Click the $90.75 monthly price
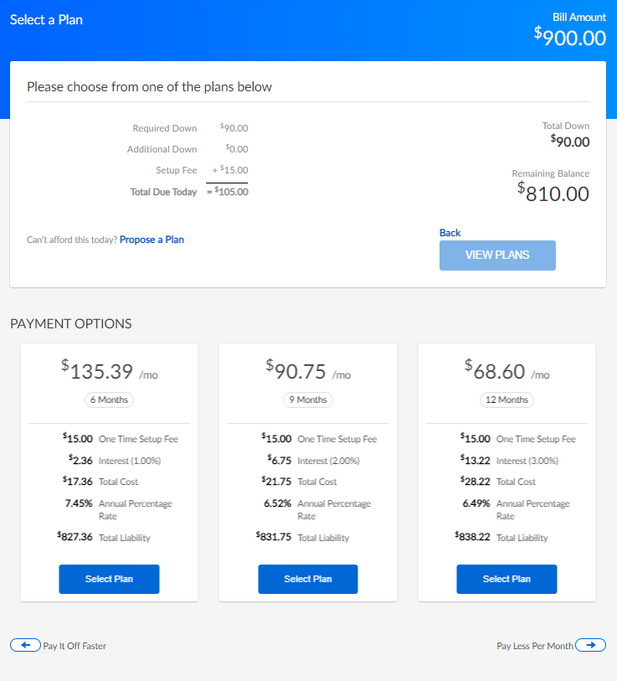The width and height of the screenshot is (617, 681). point(296,370)
